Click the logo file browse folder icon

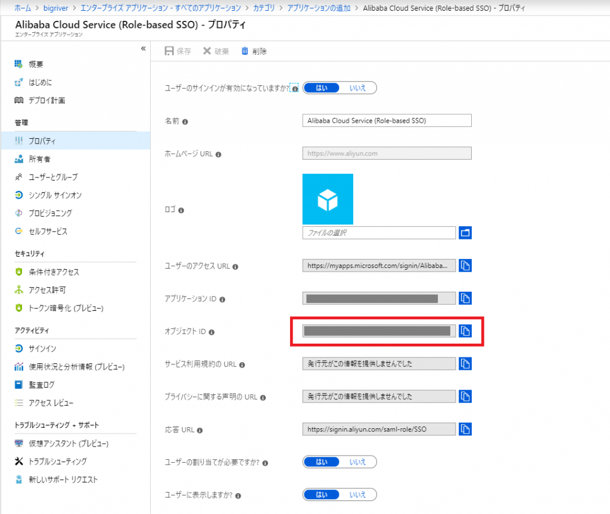[465, 233]
